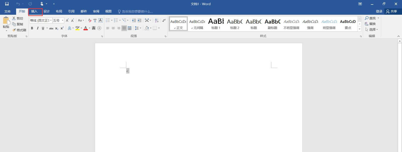The height and width of the screenshot is (152, 402).
Task: Show paragraph marks icon
Action: [164, 20]
